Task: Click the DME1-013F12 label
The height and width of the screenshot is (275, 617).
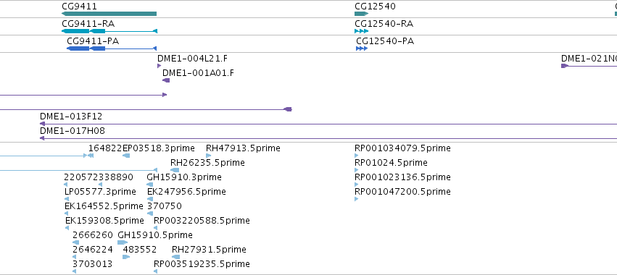Action: 71,117
